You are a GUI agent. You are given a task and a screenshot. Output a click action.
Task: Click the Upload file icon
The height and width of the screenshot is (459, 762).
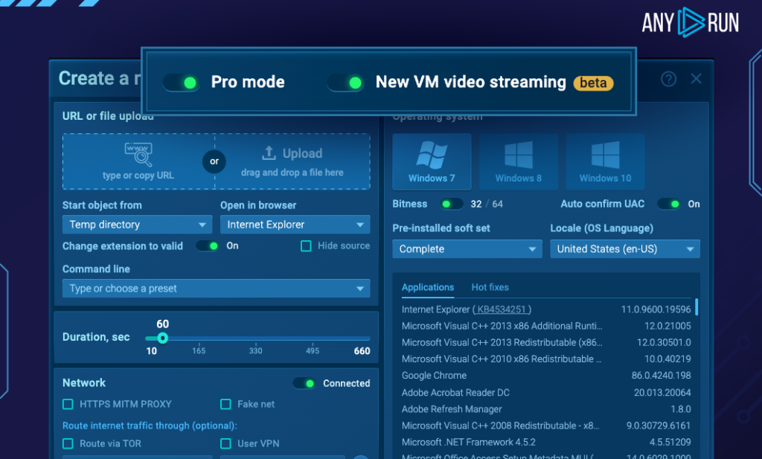click(x=269, y=153)
